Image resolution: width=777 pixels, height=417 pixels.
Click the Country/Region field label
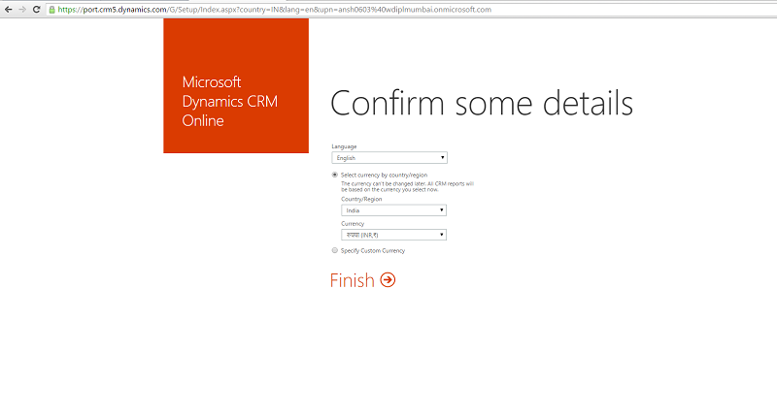[x=361, y=199]
